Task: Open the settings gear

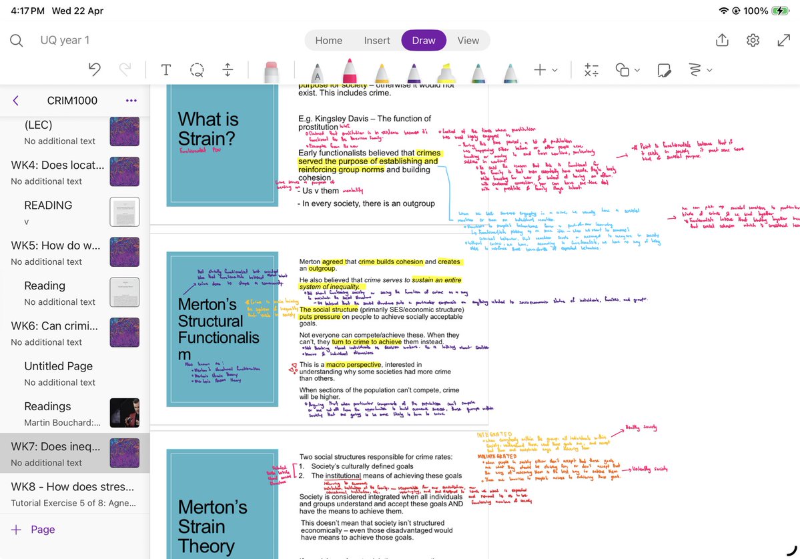Action: 753,40
